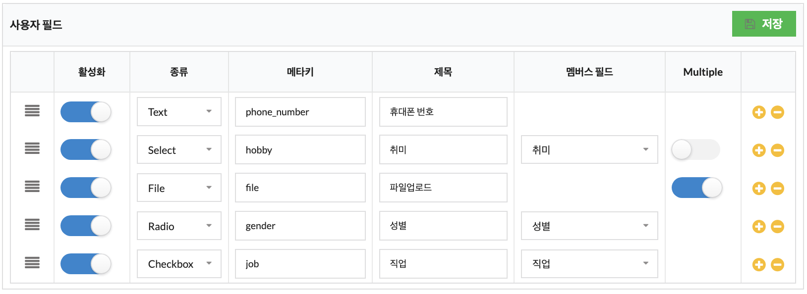This screenshot has height=294, width=807.
Task: Click the 파일업로드 title input field
Action: pyautogui.click(x=443, y=188)
